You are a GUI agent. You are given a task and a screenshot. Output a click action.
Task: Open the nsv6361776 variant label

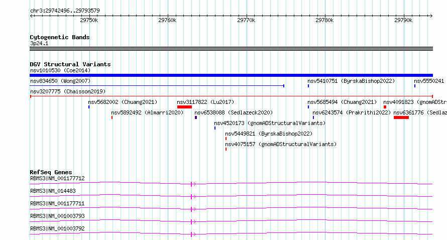coord(420,112)
